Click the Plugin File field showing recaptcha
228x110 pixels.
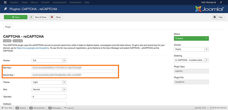(x=191, y=82)
